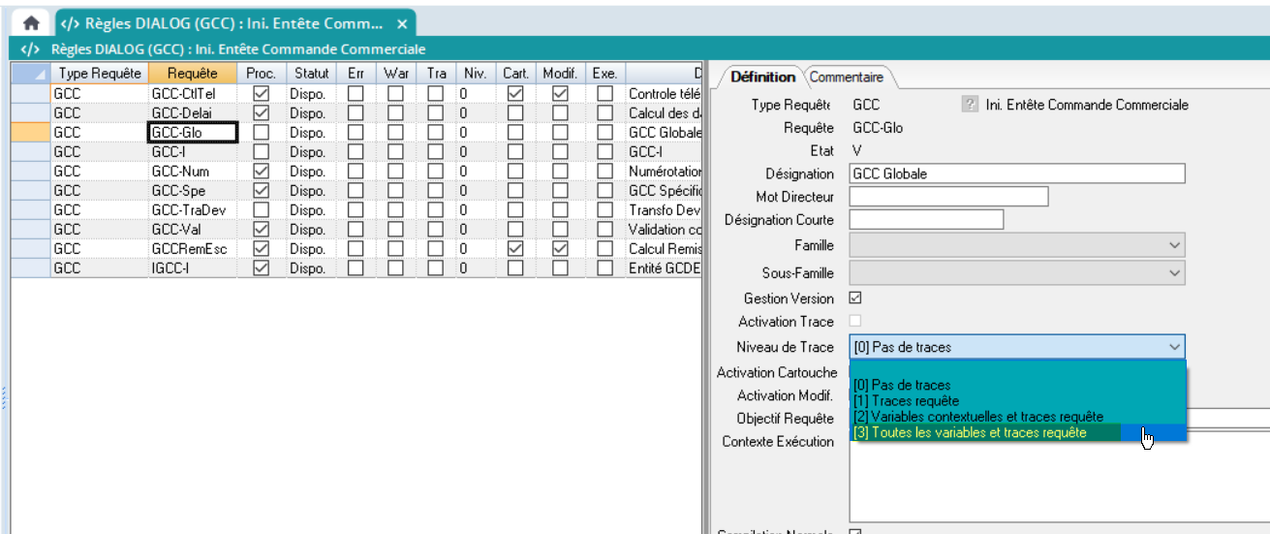Toggle the Gestion Version checkbox
The image size is (1270, 534).
[x=855, y=298]
